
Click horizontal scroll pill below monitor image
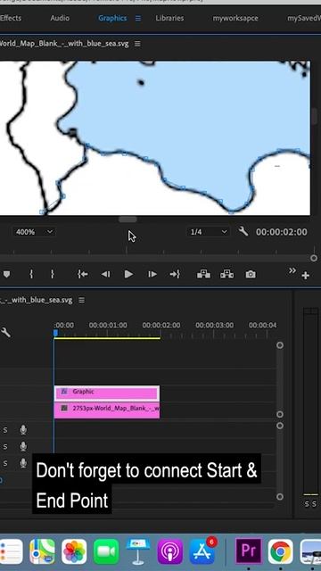128,219
